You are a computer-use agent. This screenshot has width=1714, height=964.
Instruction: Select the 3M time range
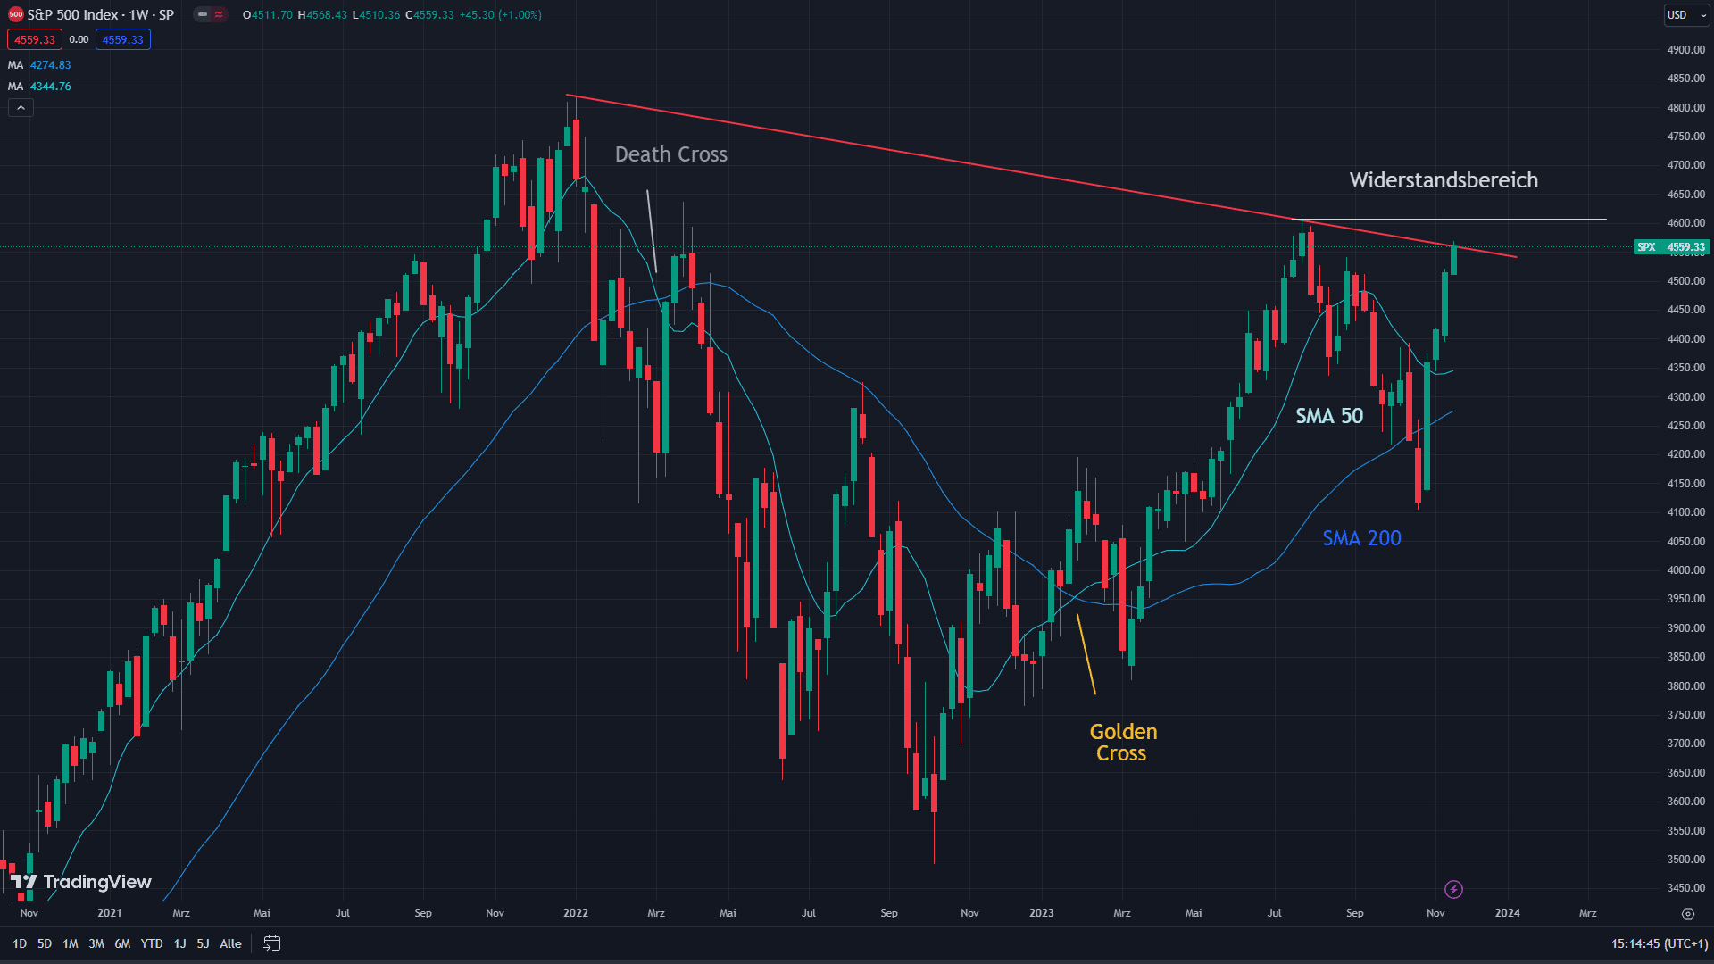point(96,943)
